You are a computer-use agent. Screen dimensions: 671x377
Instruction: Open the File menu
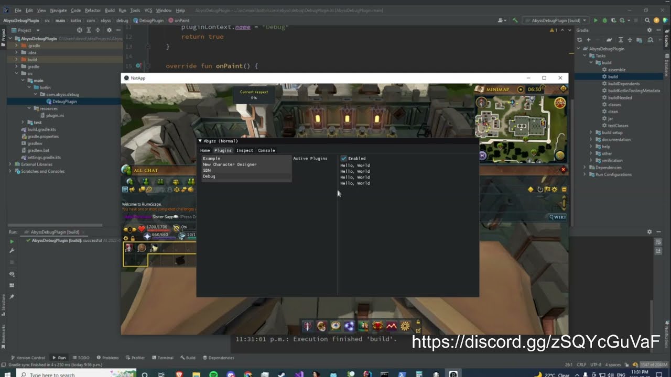[18, 10]
